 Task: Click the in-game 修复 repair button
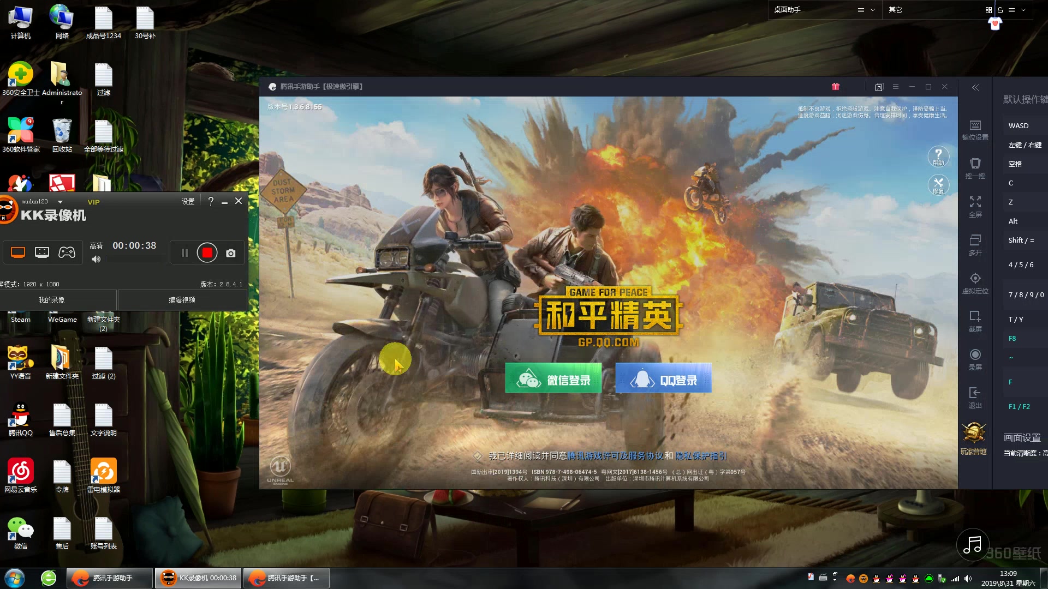coord(938,185)
